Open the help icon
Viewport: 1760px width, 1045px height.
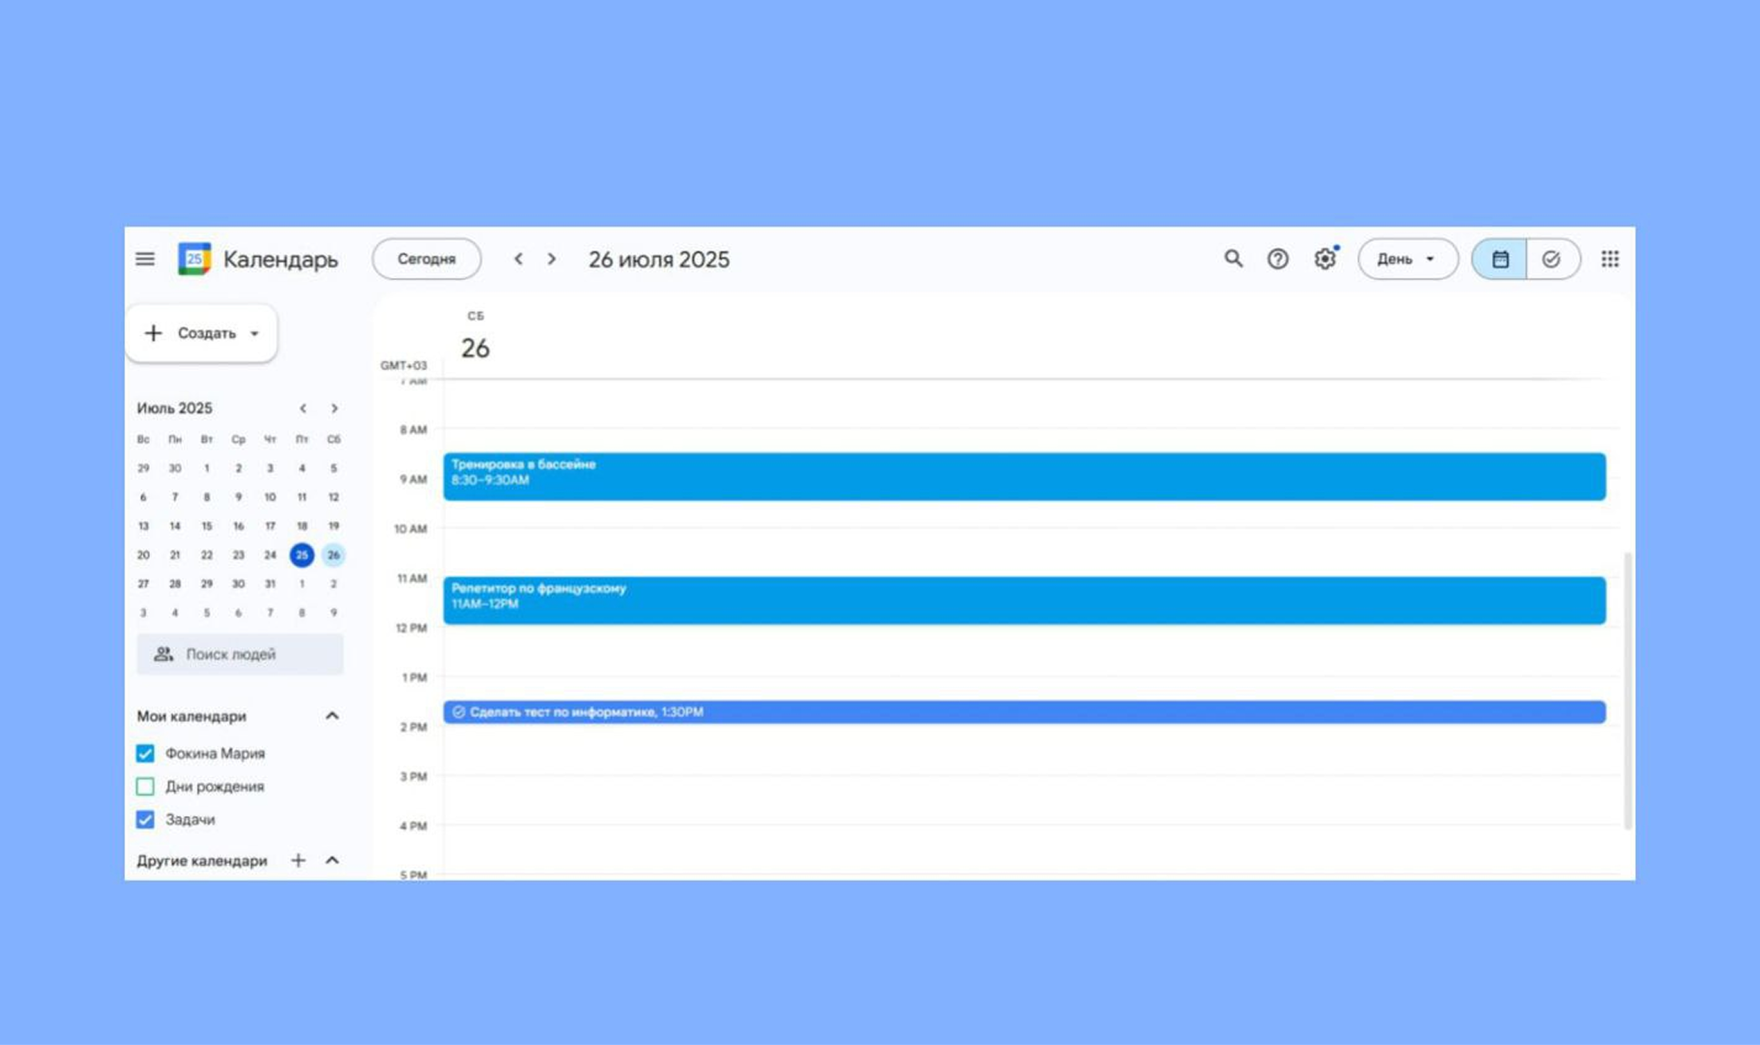(1278, 258)
